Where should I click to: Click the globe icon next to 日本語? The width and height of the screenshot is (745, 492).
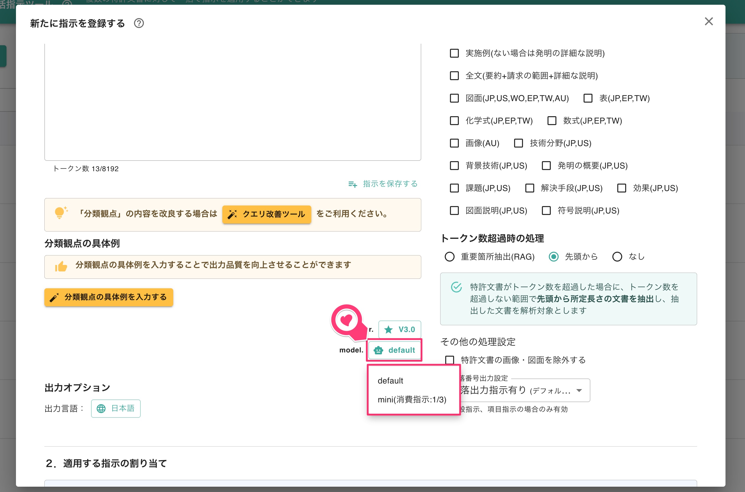101,408
